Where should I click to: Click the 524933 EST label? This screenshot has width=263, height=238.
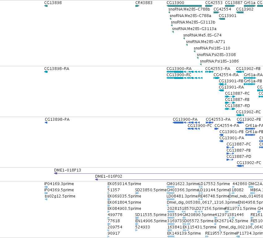click(x=142, y=227)
